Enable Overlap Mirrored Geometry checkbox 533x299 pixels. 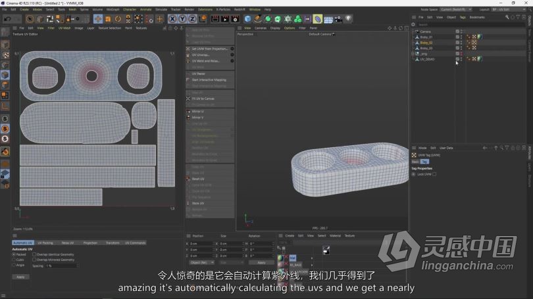[x=34, y=260]
